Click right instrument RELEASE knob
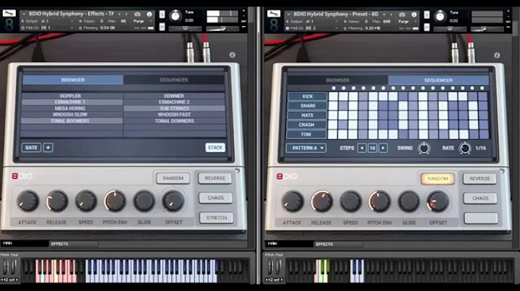The height and width of the screenshot is (291, 520). tap(321, 202)
